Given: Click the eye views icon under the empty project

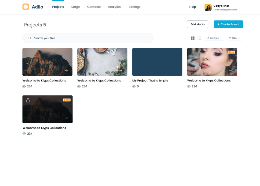Looking at the screenshot, I should coord(134,86).
